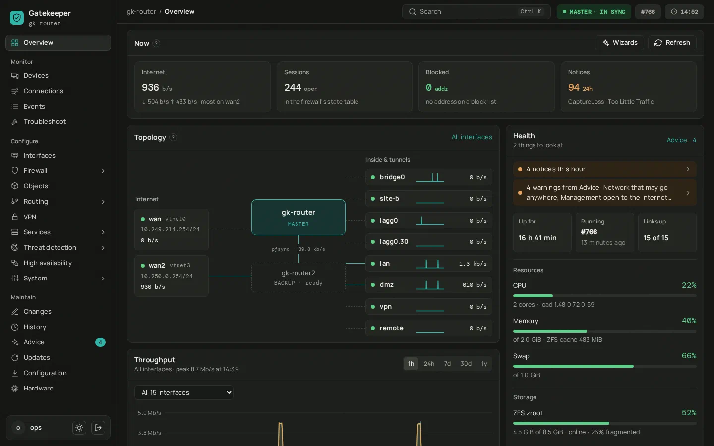Screen dimensions: 714x446
Task: Select the gk-router MASTER node
Action: point(298,218)
